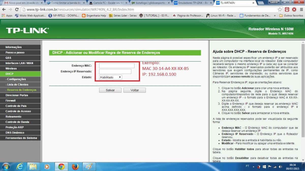The width and height of the screenshot is (305, 171).
Task: Select QSS in the sidebar
Action: (x=20, y=58)
